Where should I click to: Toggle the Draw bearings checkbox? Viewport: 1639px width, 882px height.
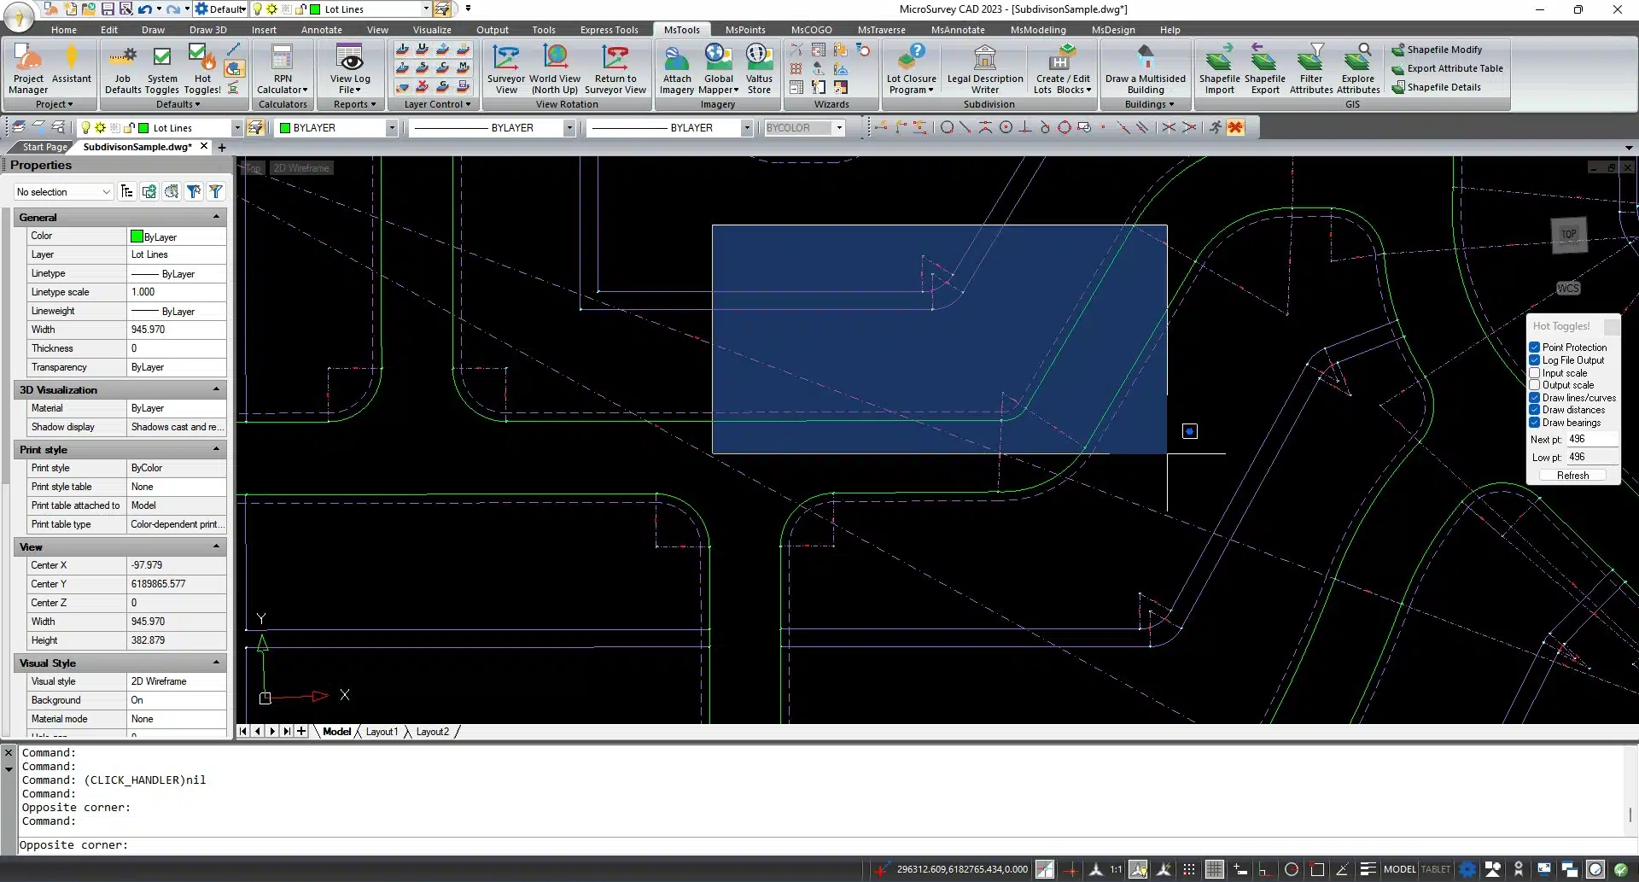pos(1535,423)
